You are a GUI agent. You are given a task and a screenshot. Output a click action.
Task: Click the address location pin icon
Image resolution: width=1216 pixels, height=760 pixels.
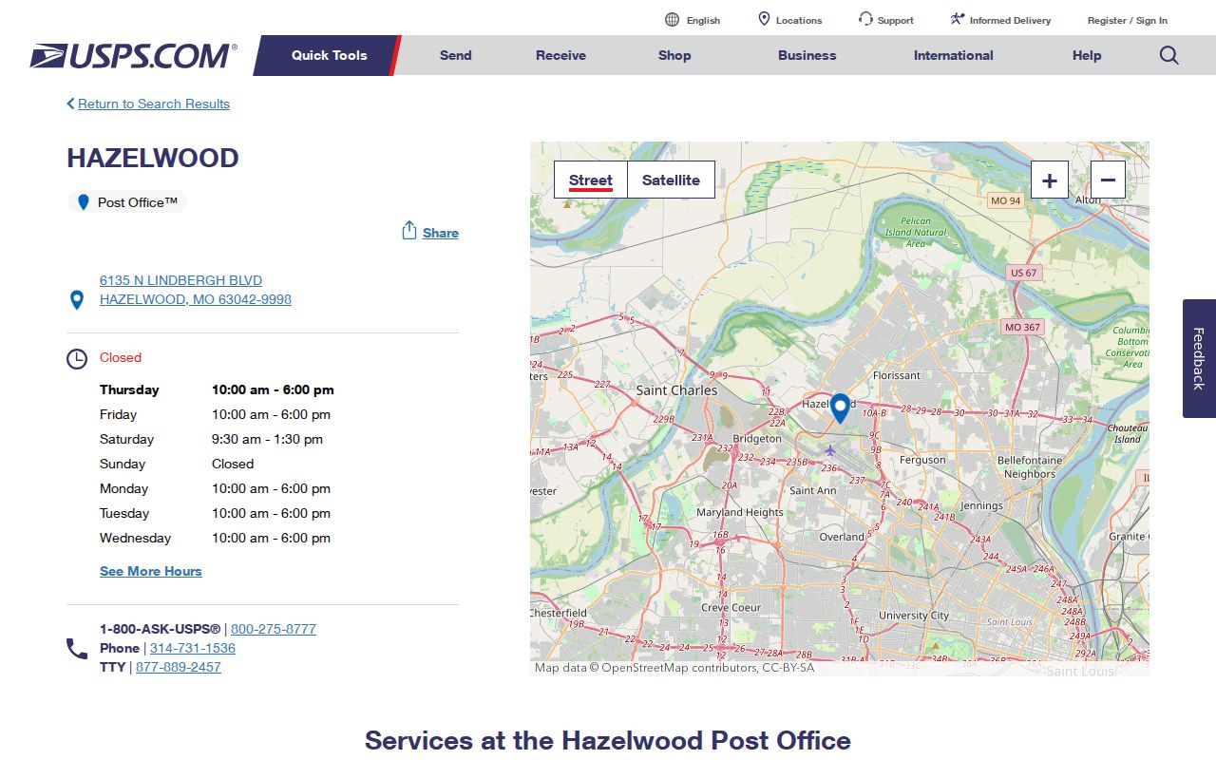click(77, 300)
